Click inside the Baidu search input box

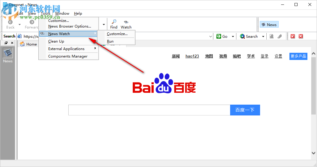point(149,110)
